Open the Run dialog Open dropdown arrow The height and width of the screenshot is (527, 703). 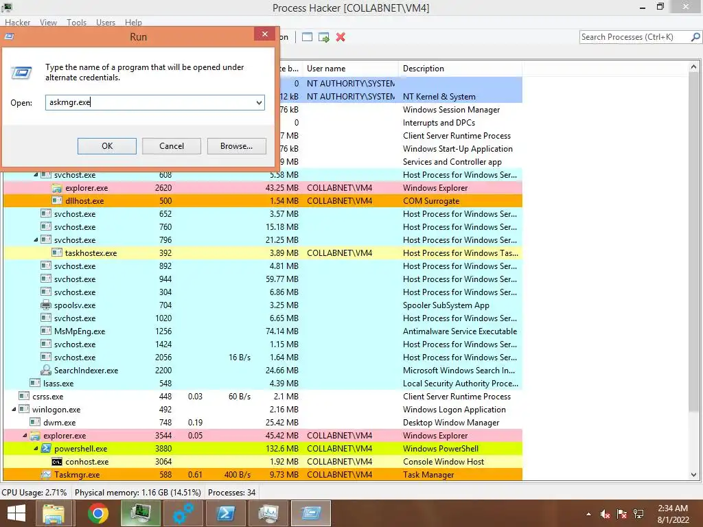click(x=259, y=103)
